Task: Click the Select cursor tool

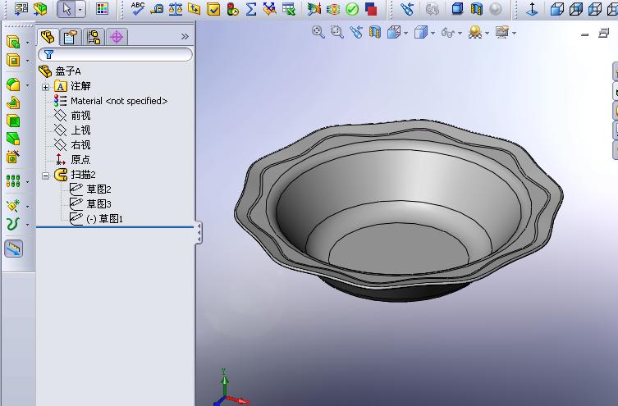Action: 66,9
